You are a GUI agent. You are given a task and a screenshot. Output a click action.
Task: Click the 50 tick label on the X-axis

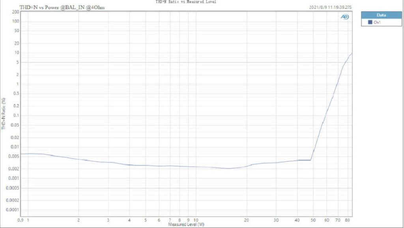[313, 220]
